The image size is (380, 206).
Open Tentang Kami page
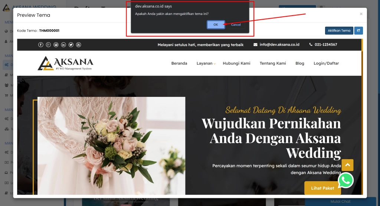click(x=273, y=63)
